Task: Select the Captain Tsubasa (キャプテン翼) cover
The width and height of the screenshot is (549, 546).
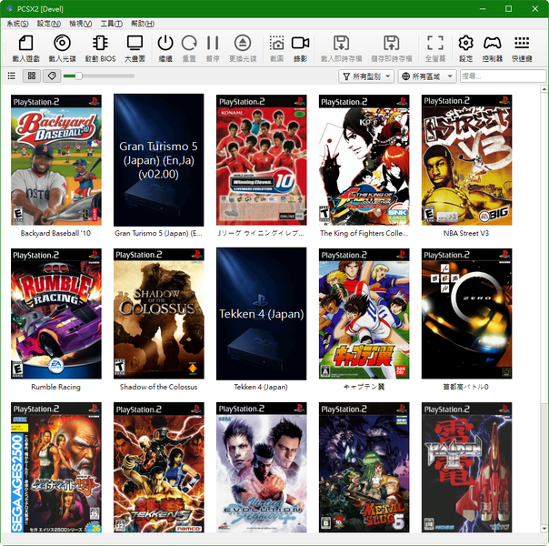Action: (364, 314)
